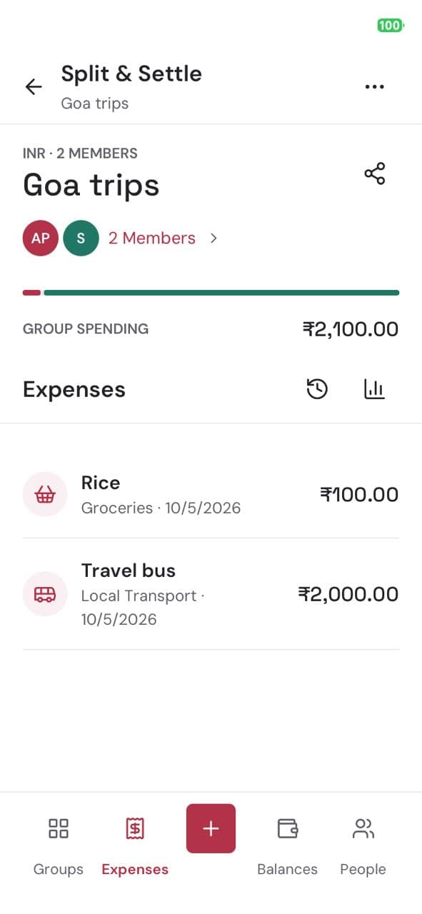Image resolution: width=422 pixels, height=914 pixels.
Task: Select the Expenses tab
Action: point(135,847)
